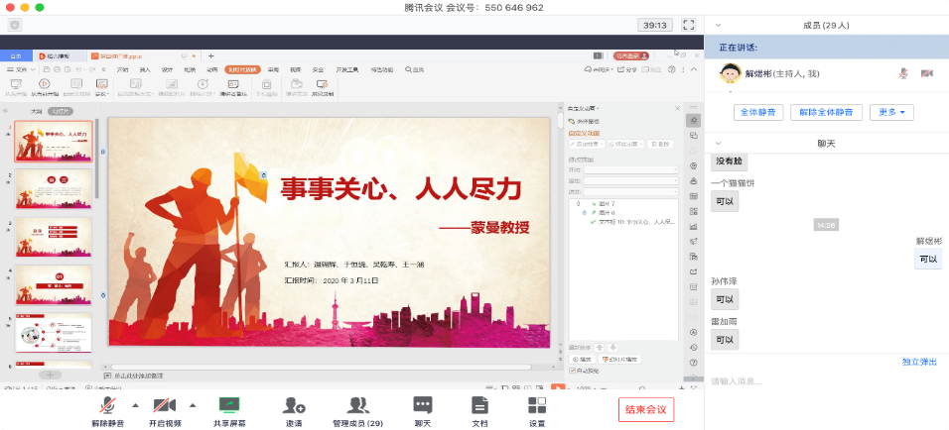The width and height of the screenshot is (949, 430).
Task: Click the chat message input field
Action: pyautogui.click(x=824, y=380)
